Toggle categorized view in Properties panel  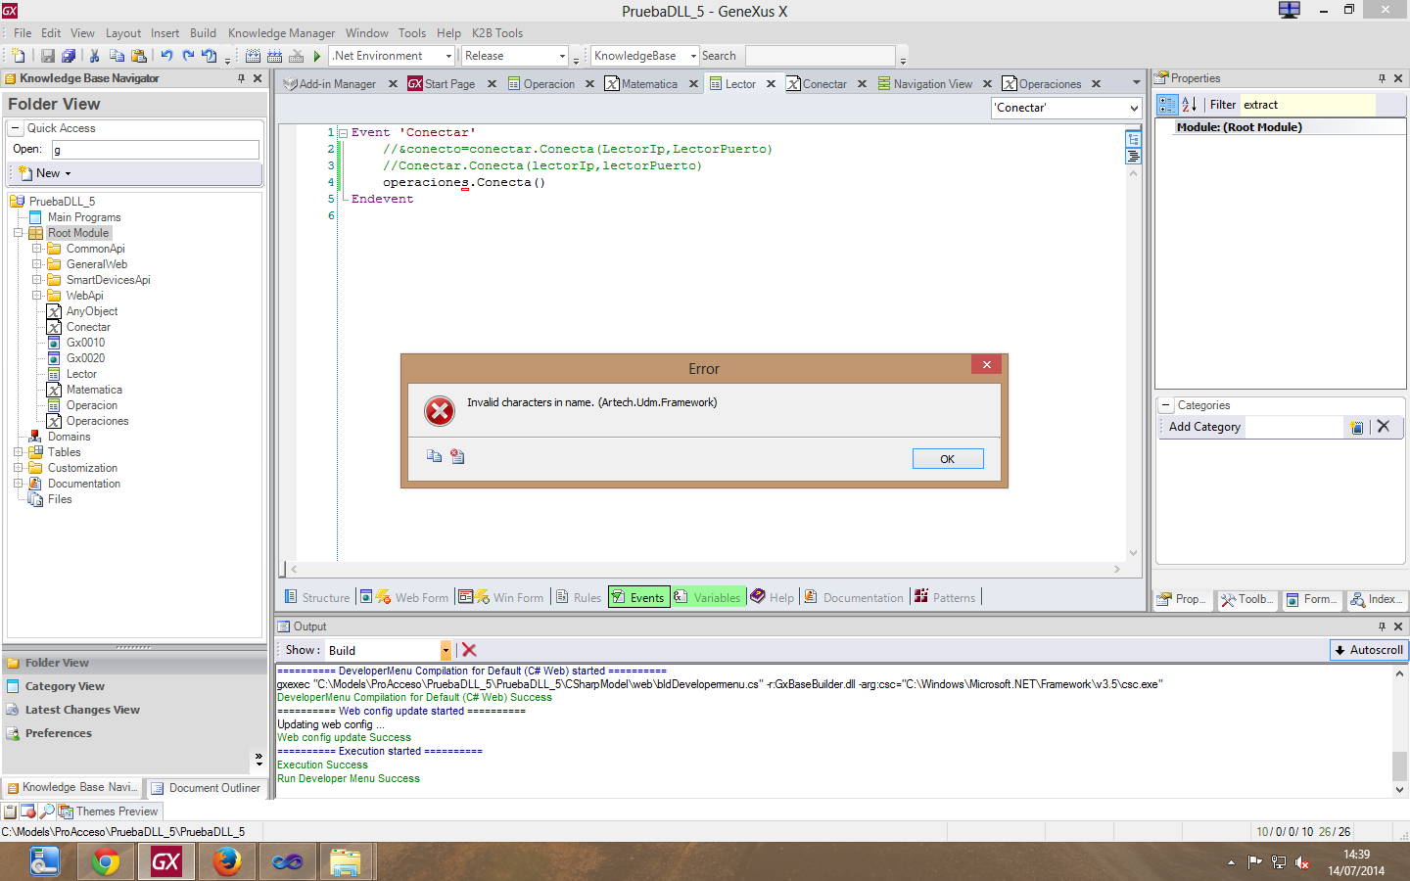1167,105
